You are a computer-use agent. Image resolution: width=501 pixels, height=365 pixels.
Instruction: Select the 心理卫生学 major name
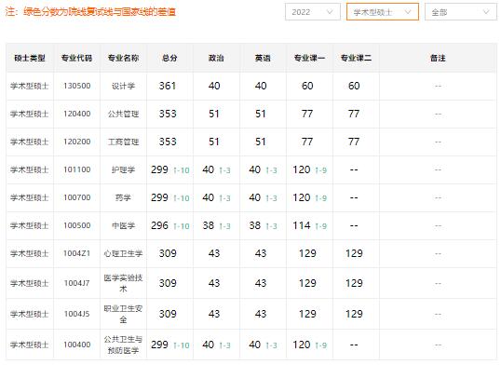123,253
